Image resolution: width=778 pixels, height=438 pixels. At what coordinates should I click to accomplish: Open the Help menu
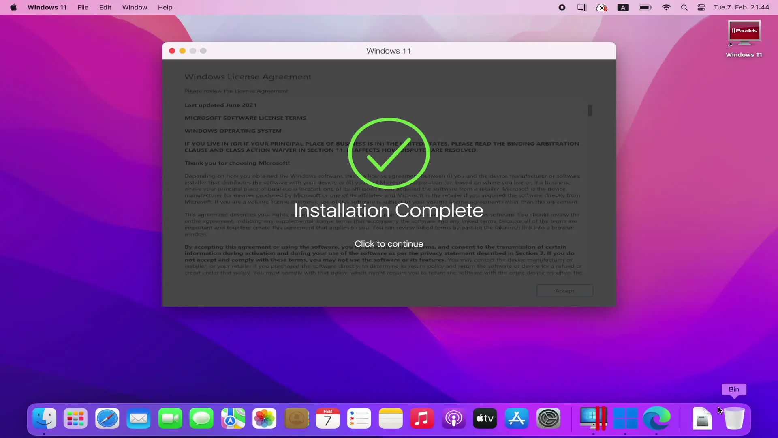pyautogui.click(x=165, y=7)
